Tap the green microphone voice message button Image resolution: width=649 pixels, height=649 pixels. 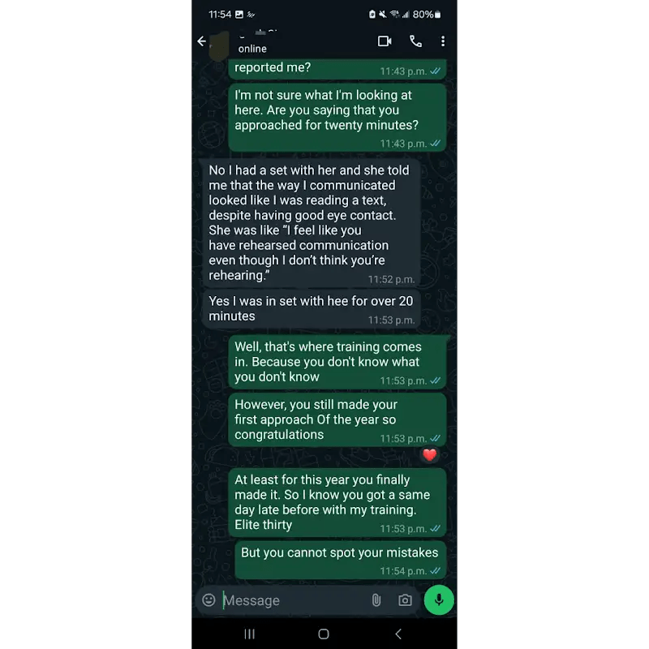[439, 600]
